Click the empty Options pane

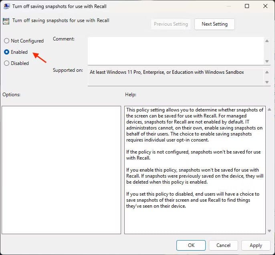click(x=61, y=170)
